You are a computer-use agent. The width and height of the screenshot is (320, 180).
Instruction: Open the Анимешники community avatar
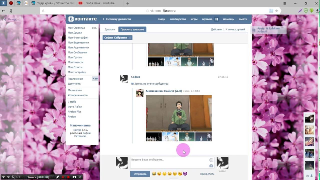[x=139, y=93]
